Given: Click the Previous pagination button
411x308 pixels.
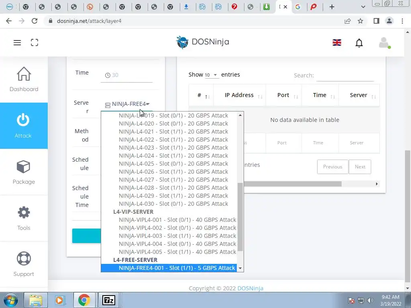Looking at the screenshot, I should pyautogui.click(x=333, y=167).
